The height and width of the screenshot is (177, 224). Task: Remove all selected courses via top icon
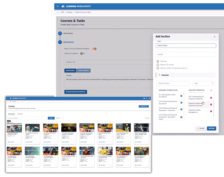(211, 90)
